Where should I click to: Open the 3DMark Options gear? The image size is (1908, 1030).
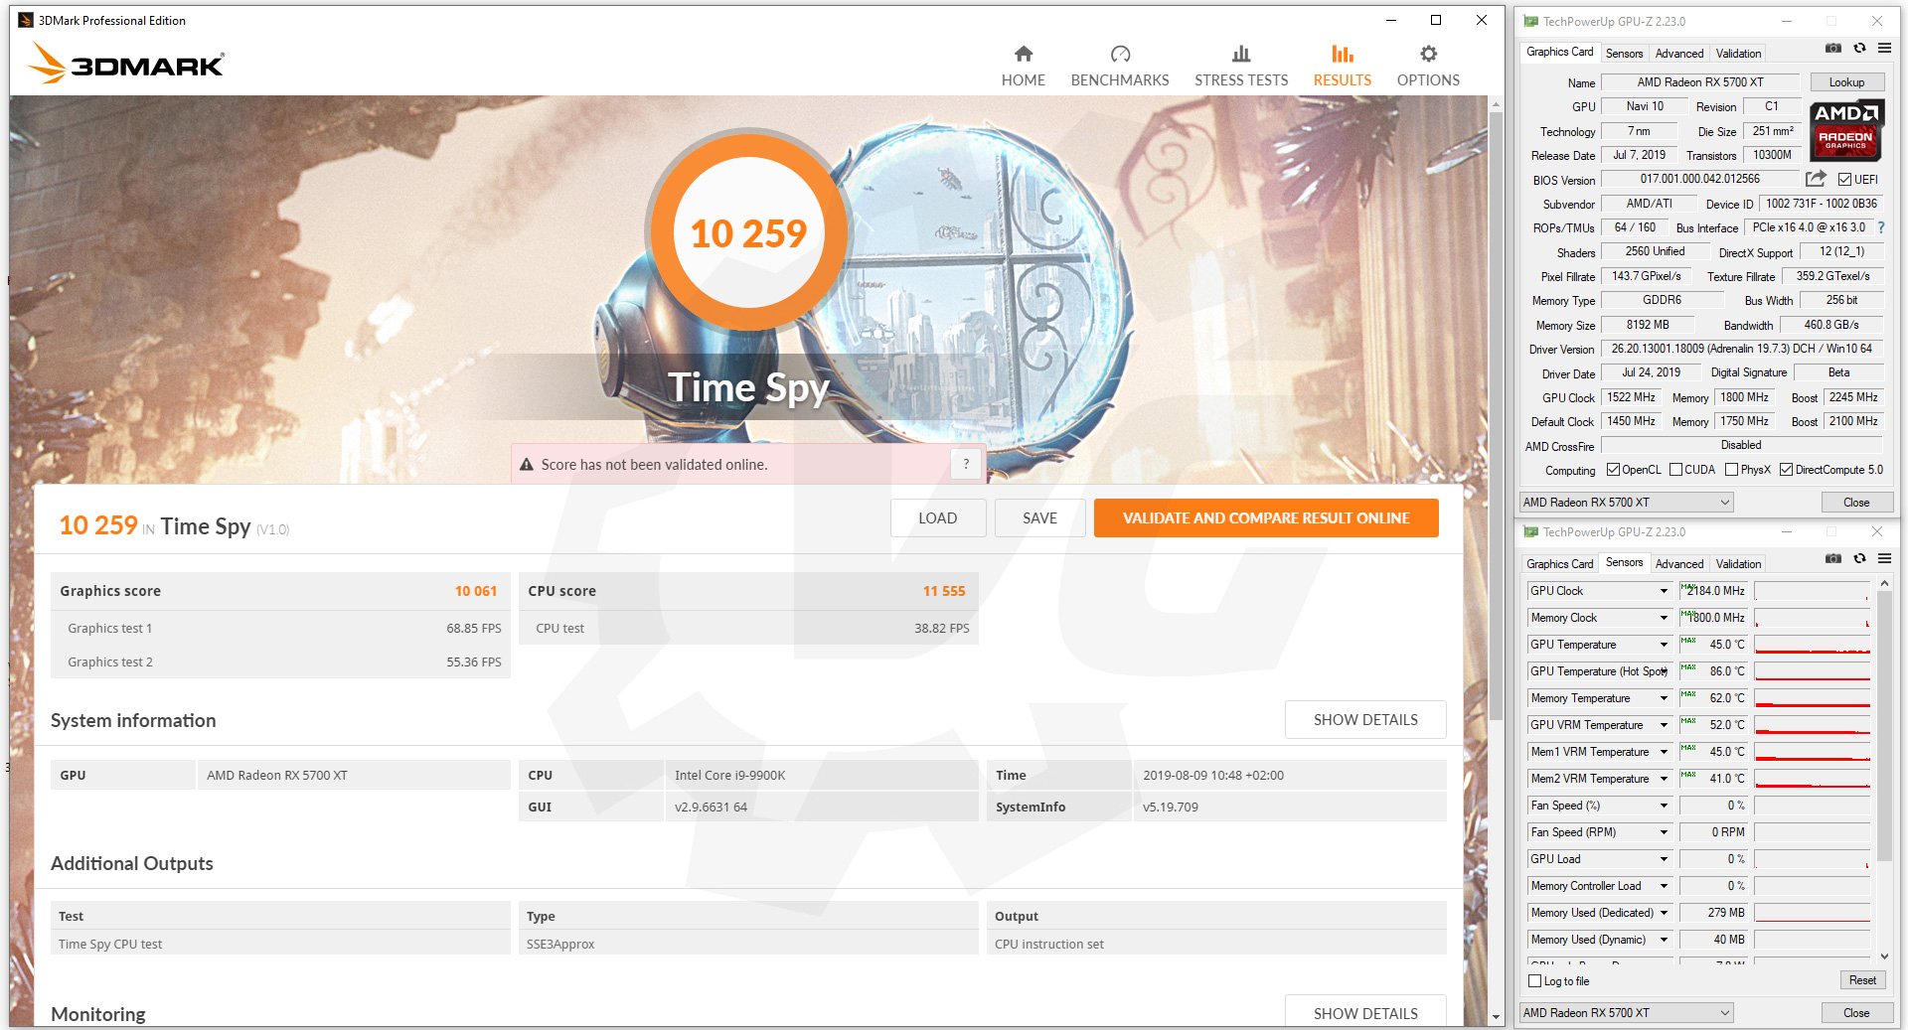1427,66
